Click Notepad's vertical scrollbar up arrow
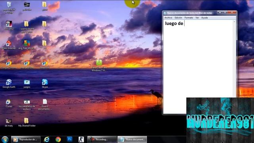Viewport: 254px width, 143px height. click(x=234, y=21)
